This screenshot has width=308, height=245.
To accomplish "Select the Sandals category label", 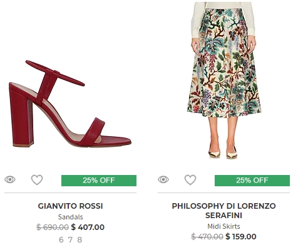I will (x=71, y=217).
